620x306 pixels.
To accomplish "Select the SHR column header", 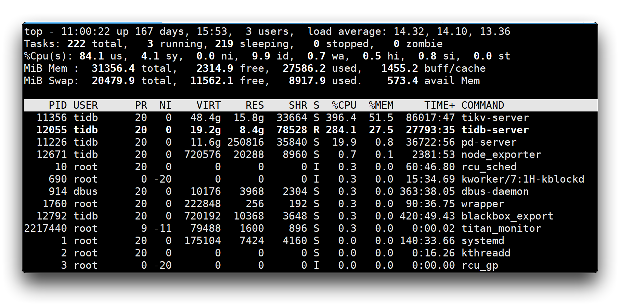I will coord(298,105).
